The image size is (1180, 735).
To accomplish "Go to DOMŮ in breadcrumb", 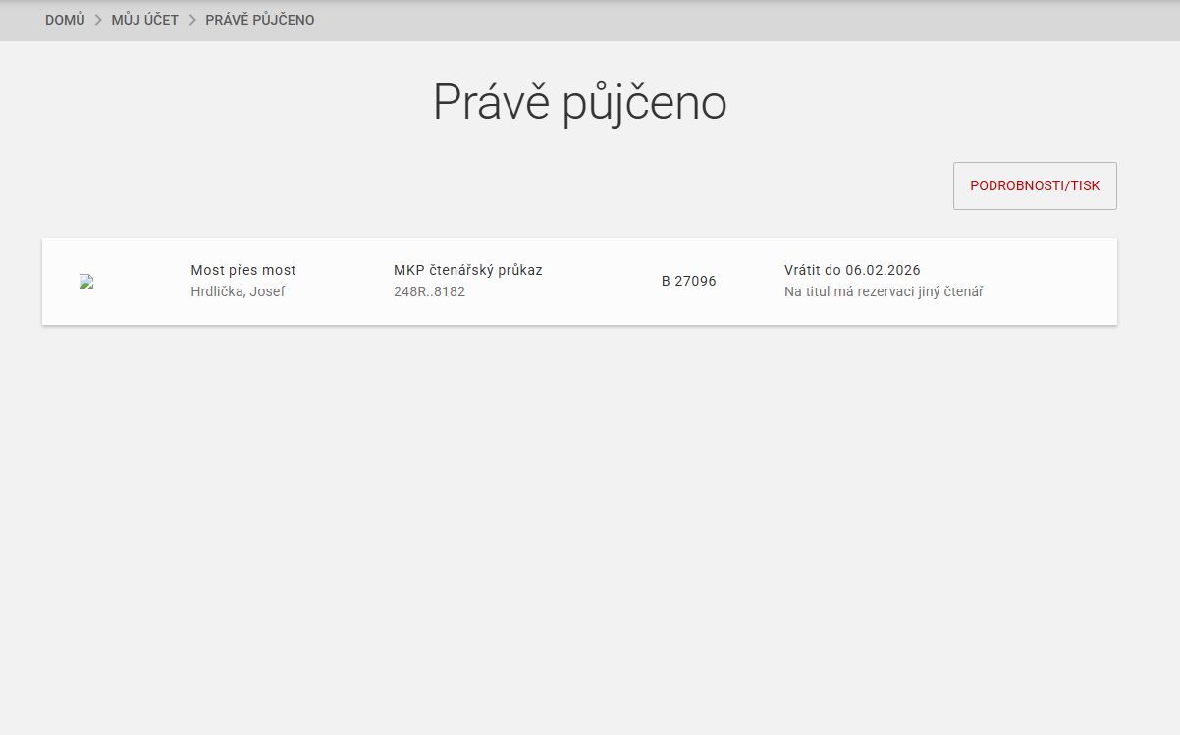I will point(65,20).
